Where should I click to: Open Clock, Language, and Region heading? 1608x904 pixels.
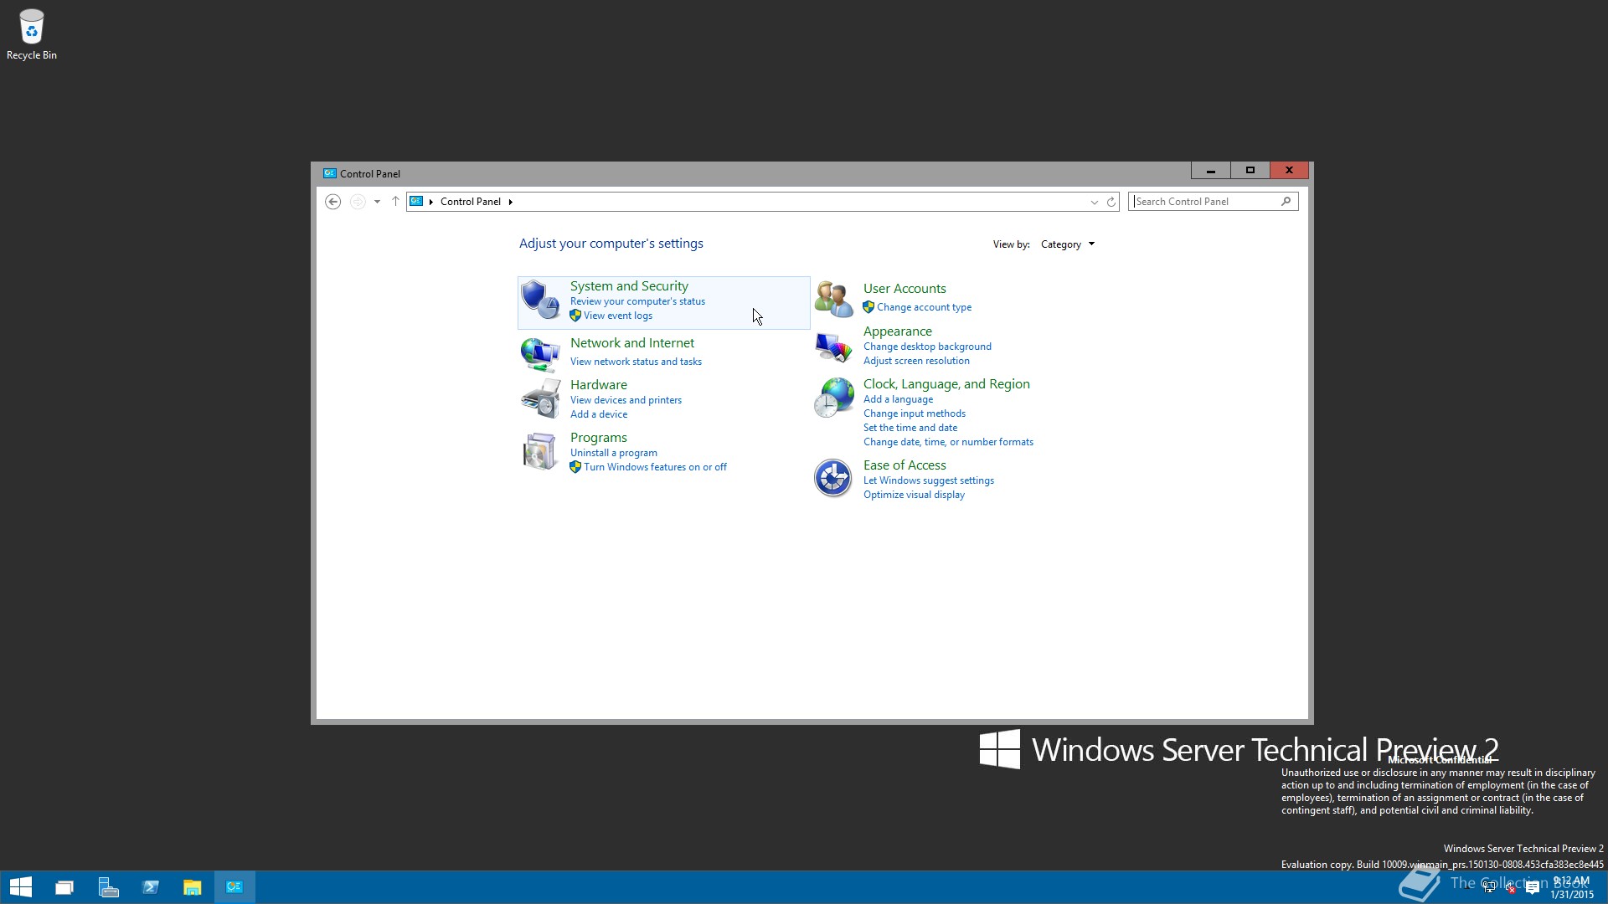(x=946, y=384)
